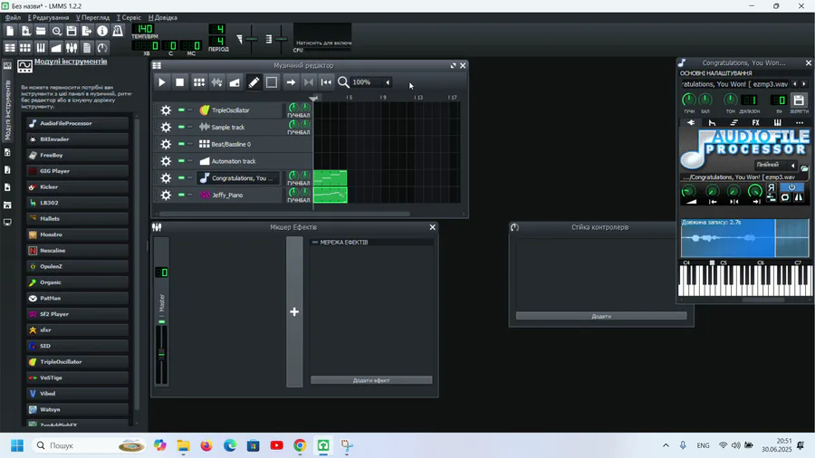Open project notes toolbar icon
The width and height of the screenshot is (815, 458).
click(87, 48)
